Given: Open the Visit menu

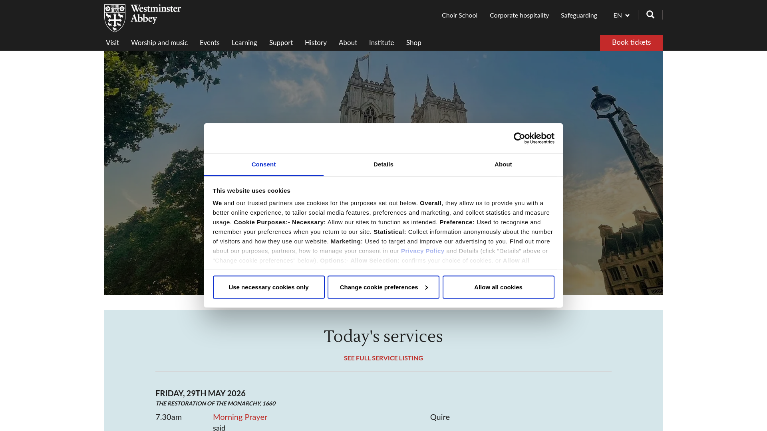Looking at the screenshot, I should coord(112,43).
